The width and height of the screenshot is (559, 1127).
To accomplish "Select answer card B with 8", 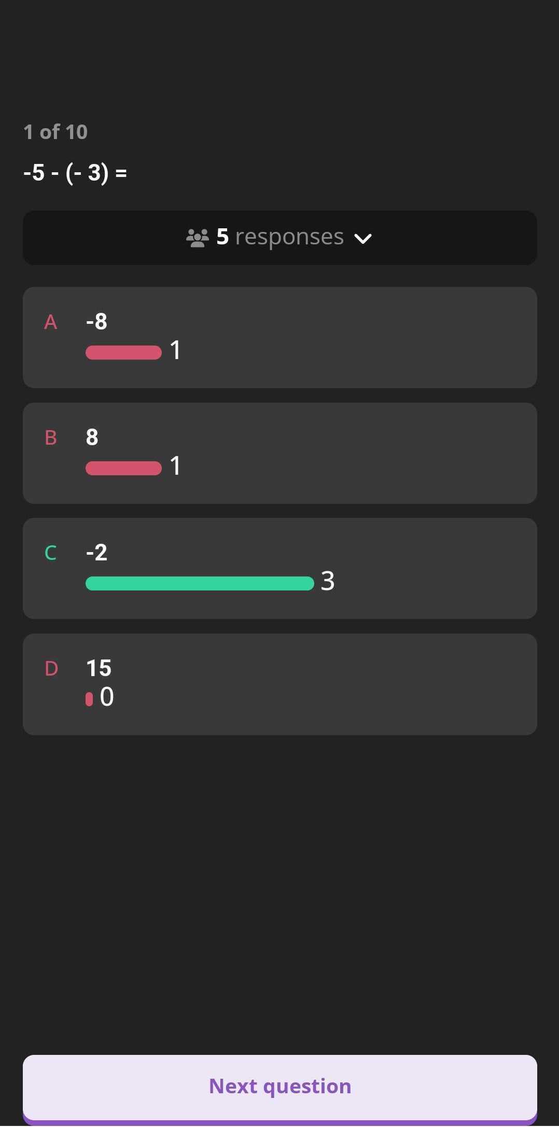I will 279,453.
